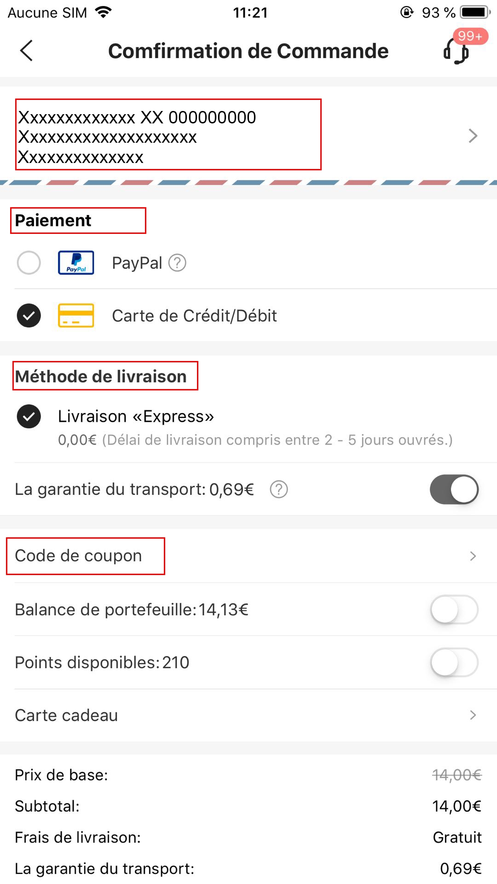The height and width of the screenshot is (884, 497).
Task: Tap the PayPal logo icon
Action: [76, 263]
